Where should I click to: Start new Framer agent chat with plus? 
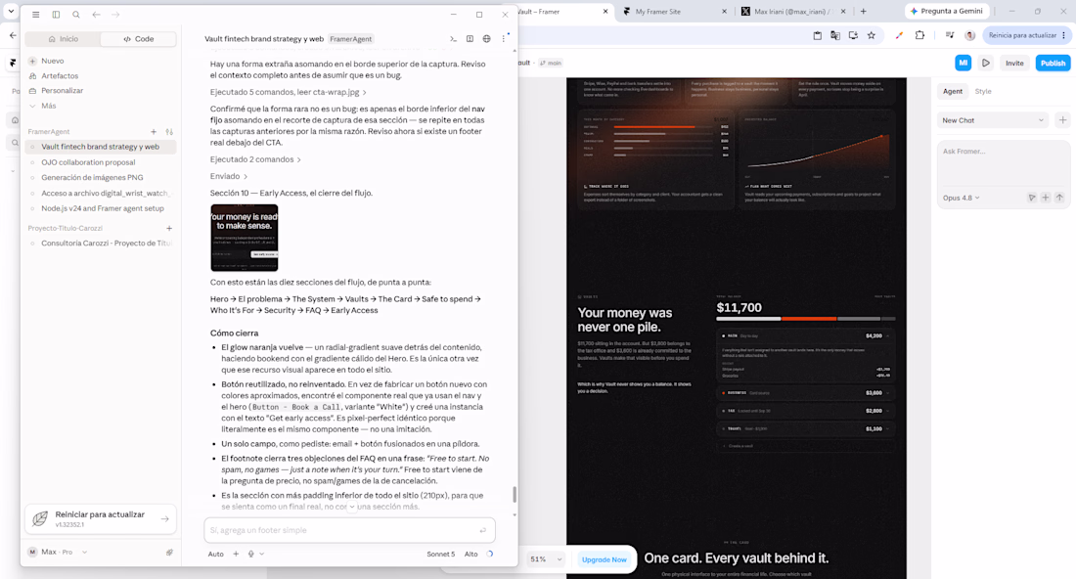(1063, 120)
